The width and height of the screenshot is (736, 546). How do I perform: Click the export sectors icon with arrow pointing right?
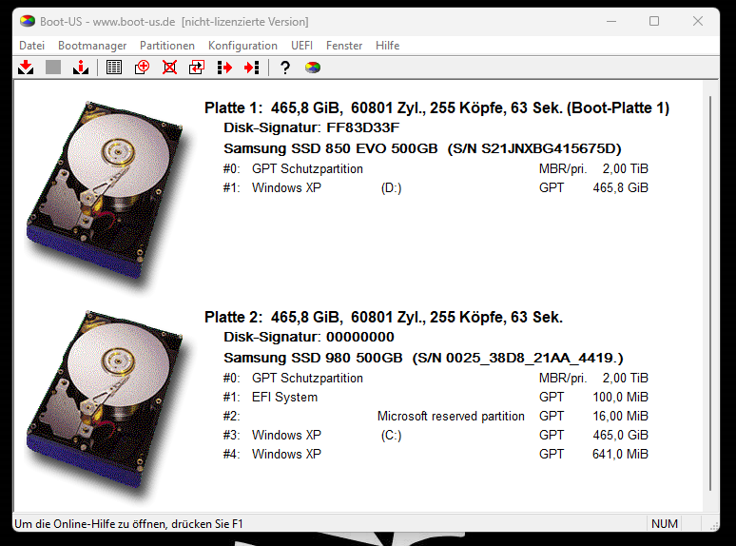pyautogui.click(x=224, y=68)
